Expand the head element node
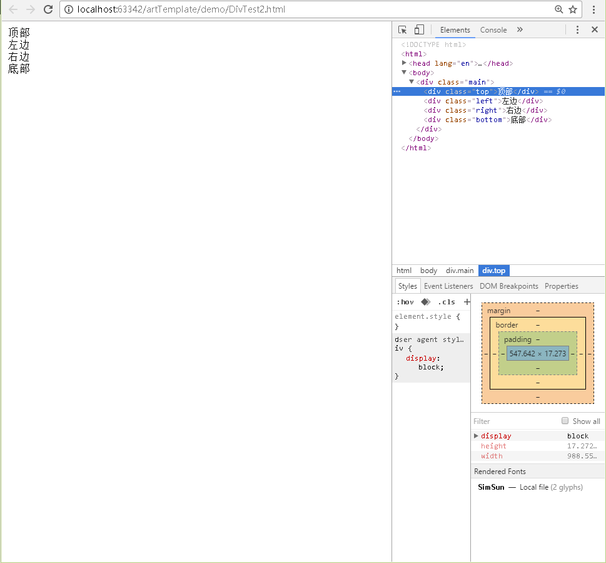The image size is (606, 563). click(404, 63)
